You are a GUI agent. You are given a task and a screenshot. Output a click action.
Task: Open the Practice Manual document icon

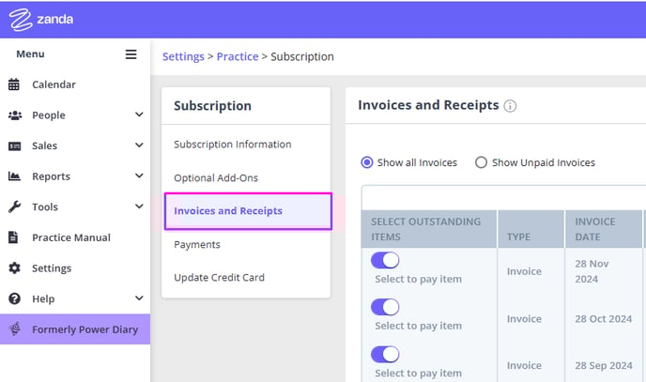click(13, 237)
